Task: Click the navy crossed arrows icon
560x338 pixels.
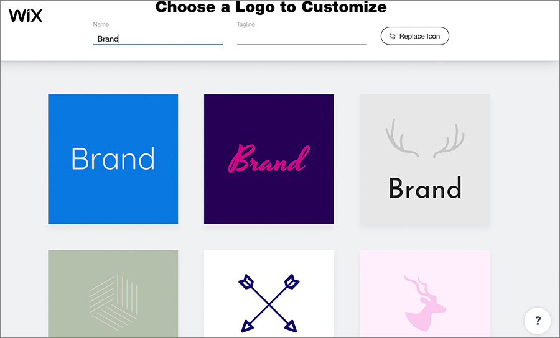Action: 269,303
